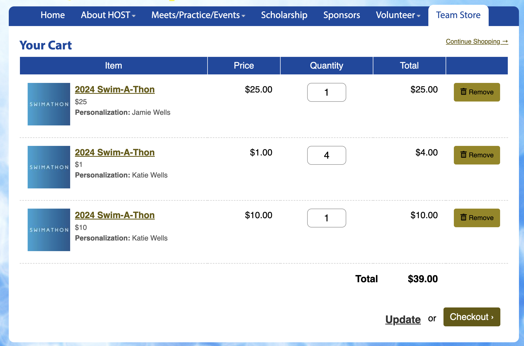524x346 pixels.
Task: Click the $1.00 price cell
Action: point(261,153)
